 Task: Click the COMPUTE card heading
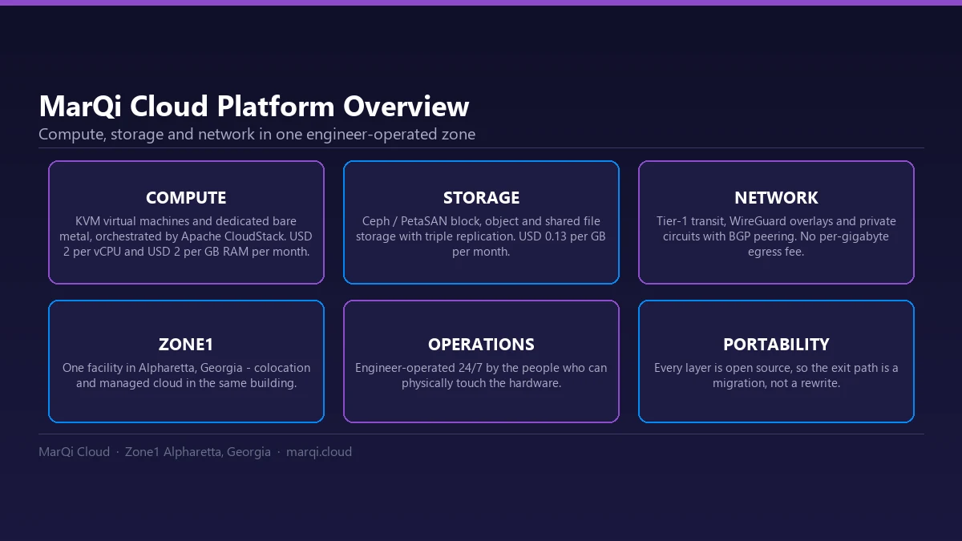tap(186, 197)
